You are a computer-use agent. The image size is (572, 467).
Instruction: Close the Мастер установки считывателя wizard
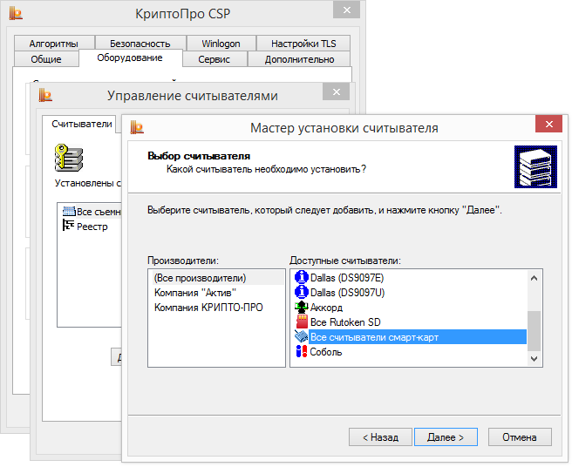pyautogui.click(x=548, y=124)
